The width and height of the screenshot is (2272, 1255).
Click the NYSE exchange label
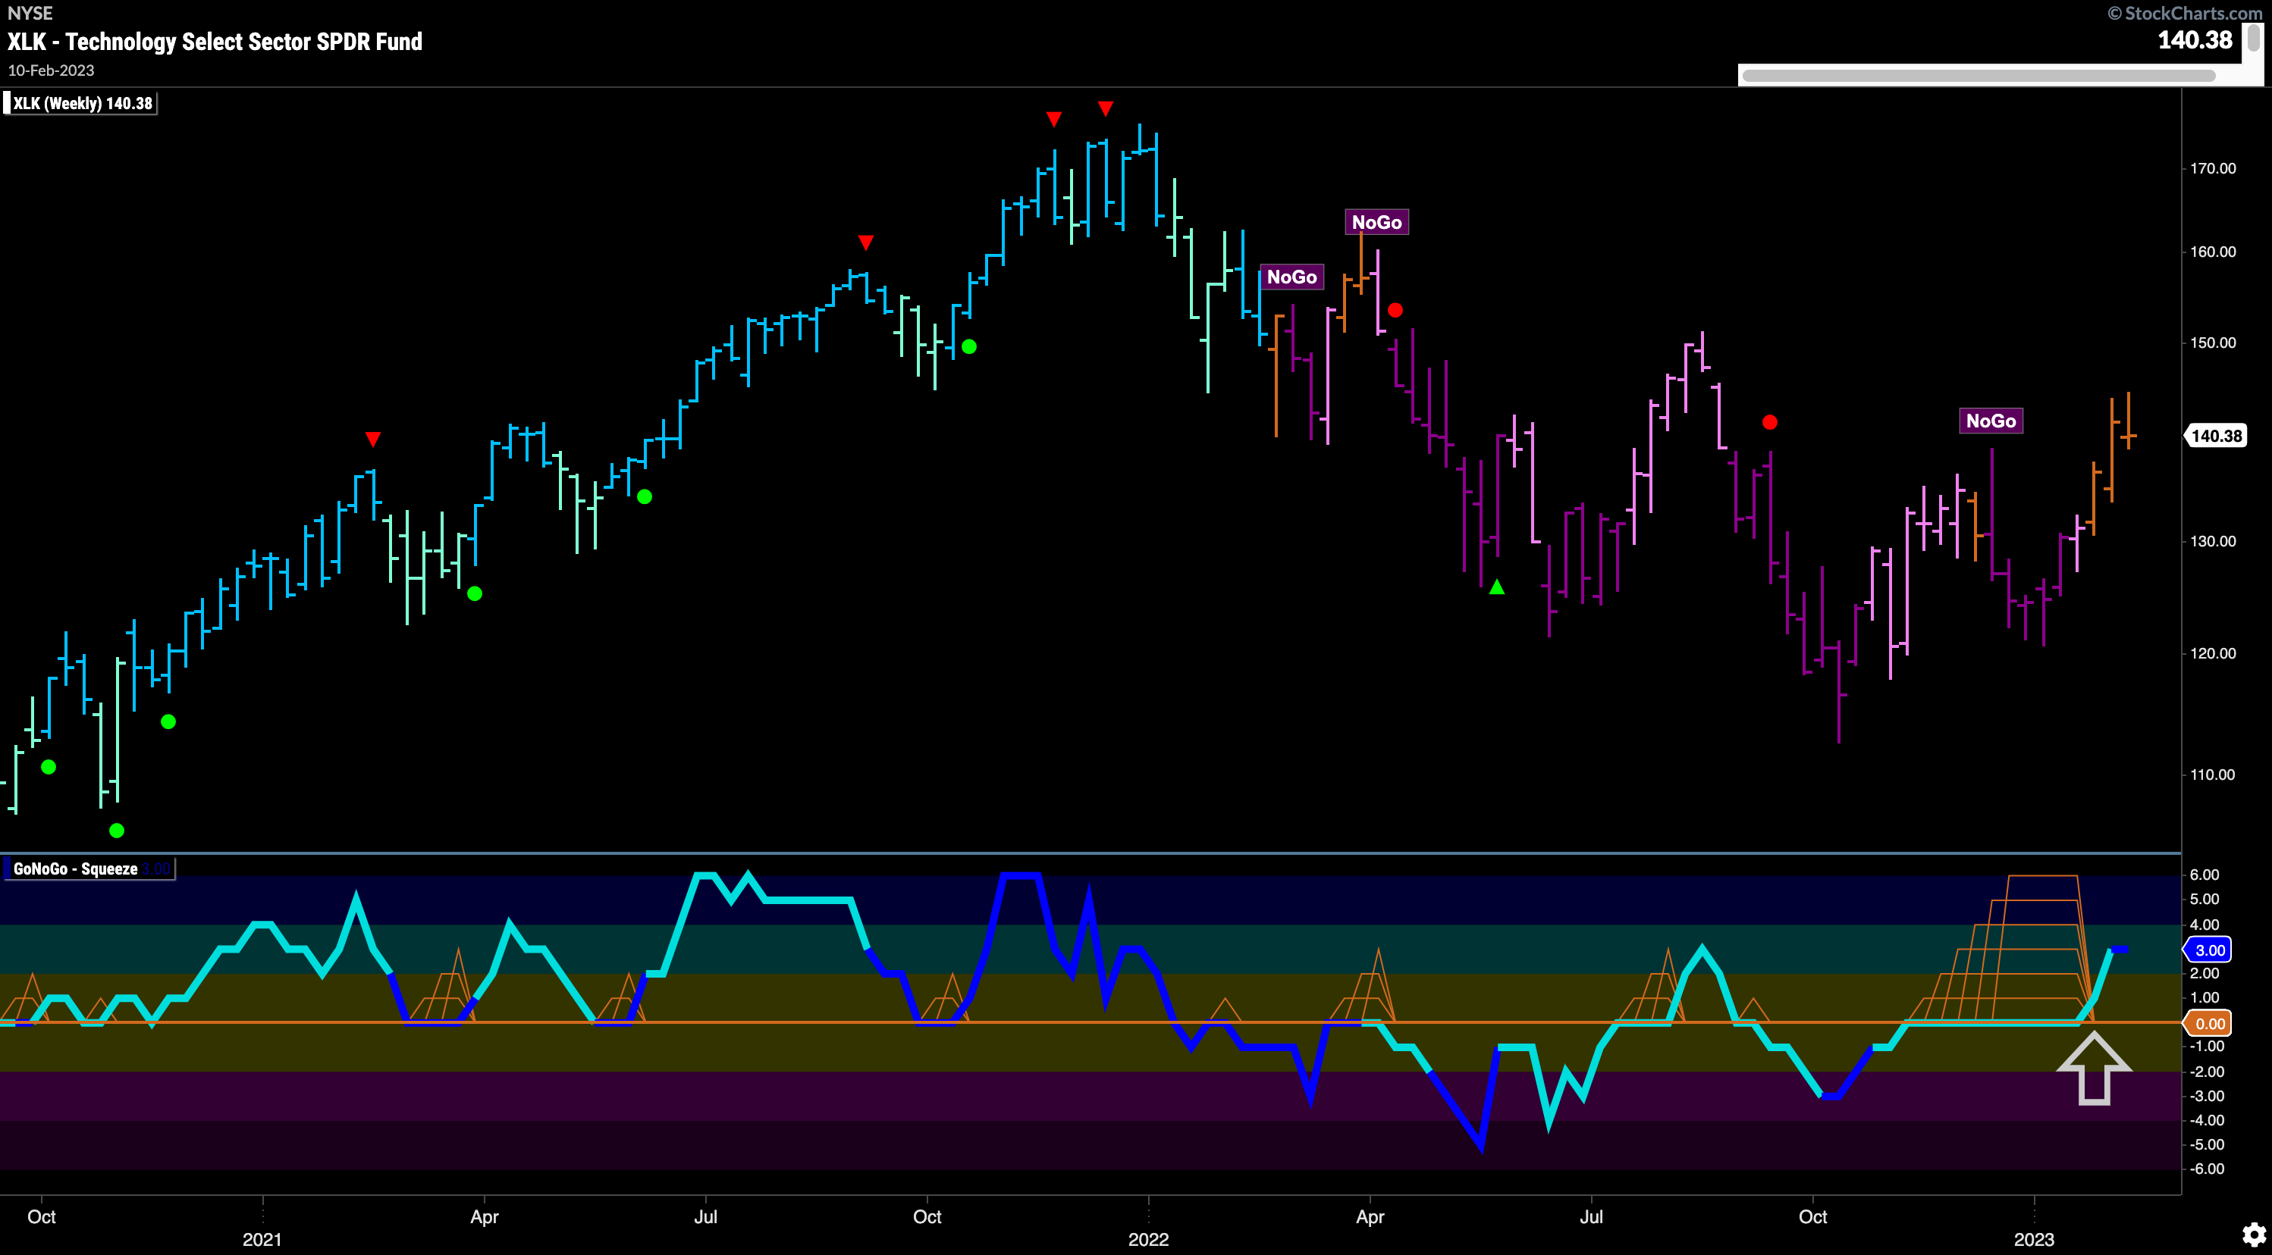30,13
